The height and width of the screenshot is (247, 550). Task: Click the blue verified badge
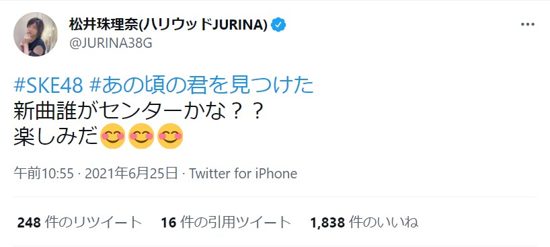coord(278,25)
